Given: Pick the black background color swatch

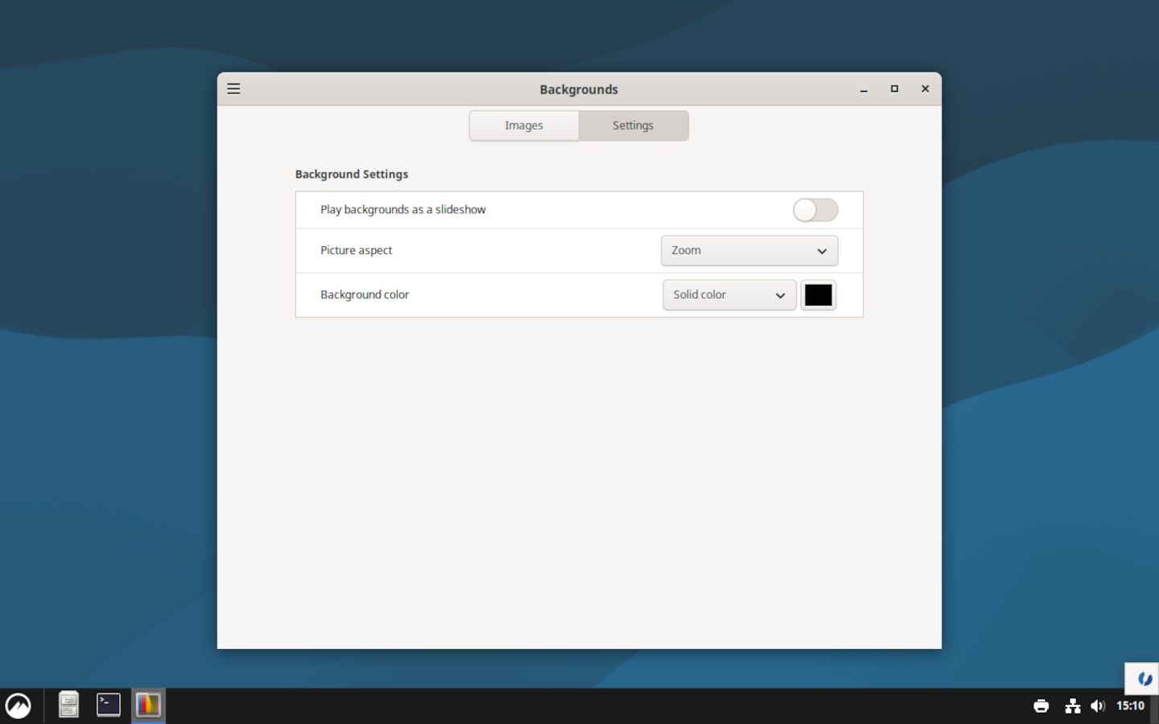Looking at the screenshot, I should (x=818, y=295).
